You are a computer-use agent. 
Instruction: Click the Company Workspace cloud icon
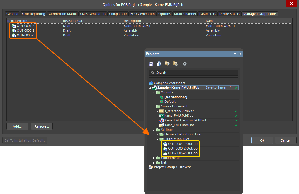[151, 83]
